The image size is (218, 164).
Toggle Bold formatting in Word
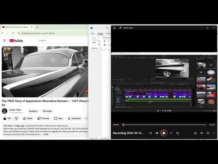(x=104, y=41)
